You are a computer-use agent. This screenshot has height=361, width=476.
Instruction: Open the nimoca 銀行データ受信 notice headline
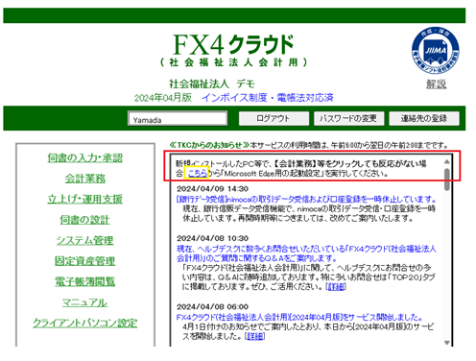click(306, 199)
